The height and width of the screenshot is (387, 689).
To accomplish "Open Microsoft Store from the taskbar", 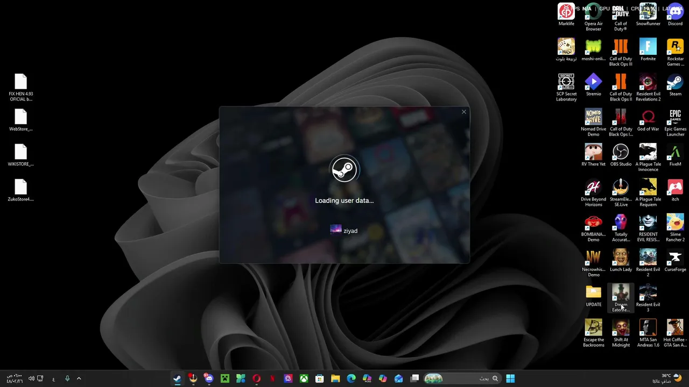I will (320, 378).
